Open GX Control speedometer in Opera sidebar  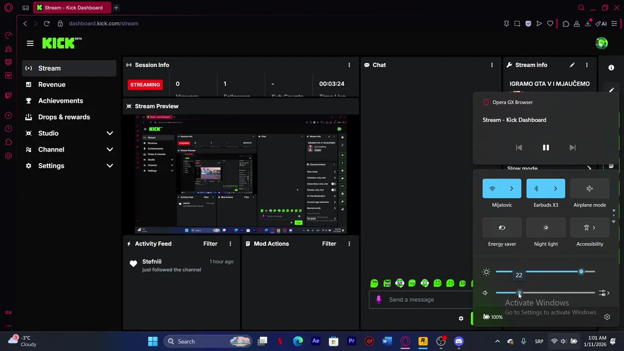8,36
